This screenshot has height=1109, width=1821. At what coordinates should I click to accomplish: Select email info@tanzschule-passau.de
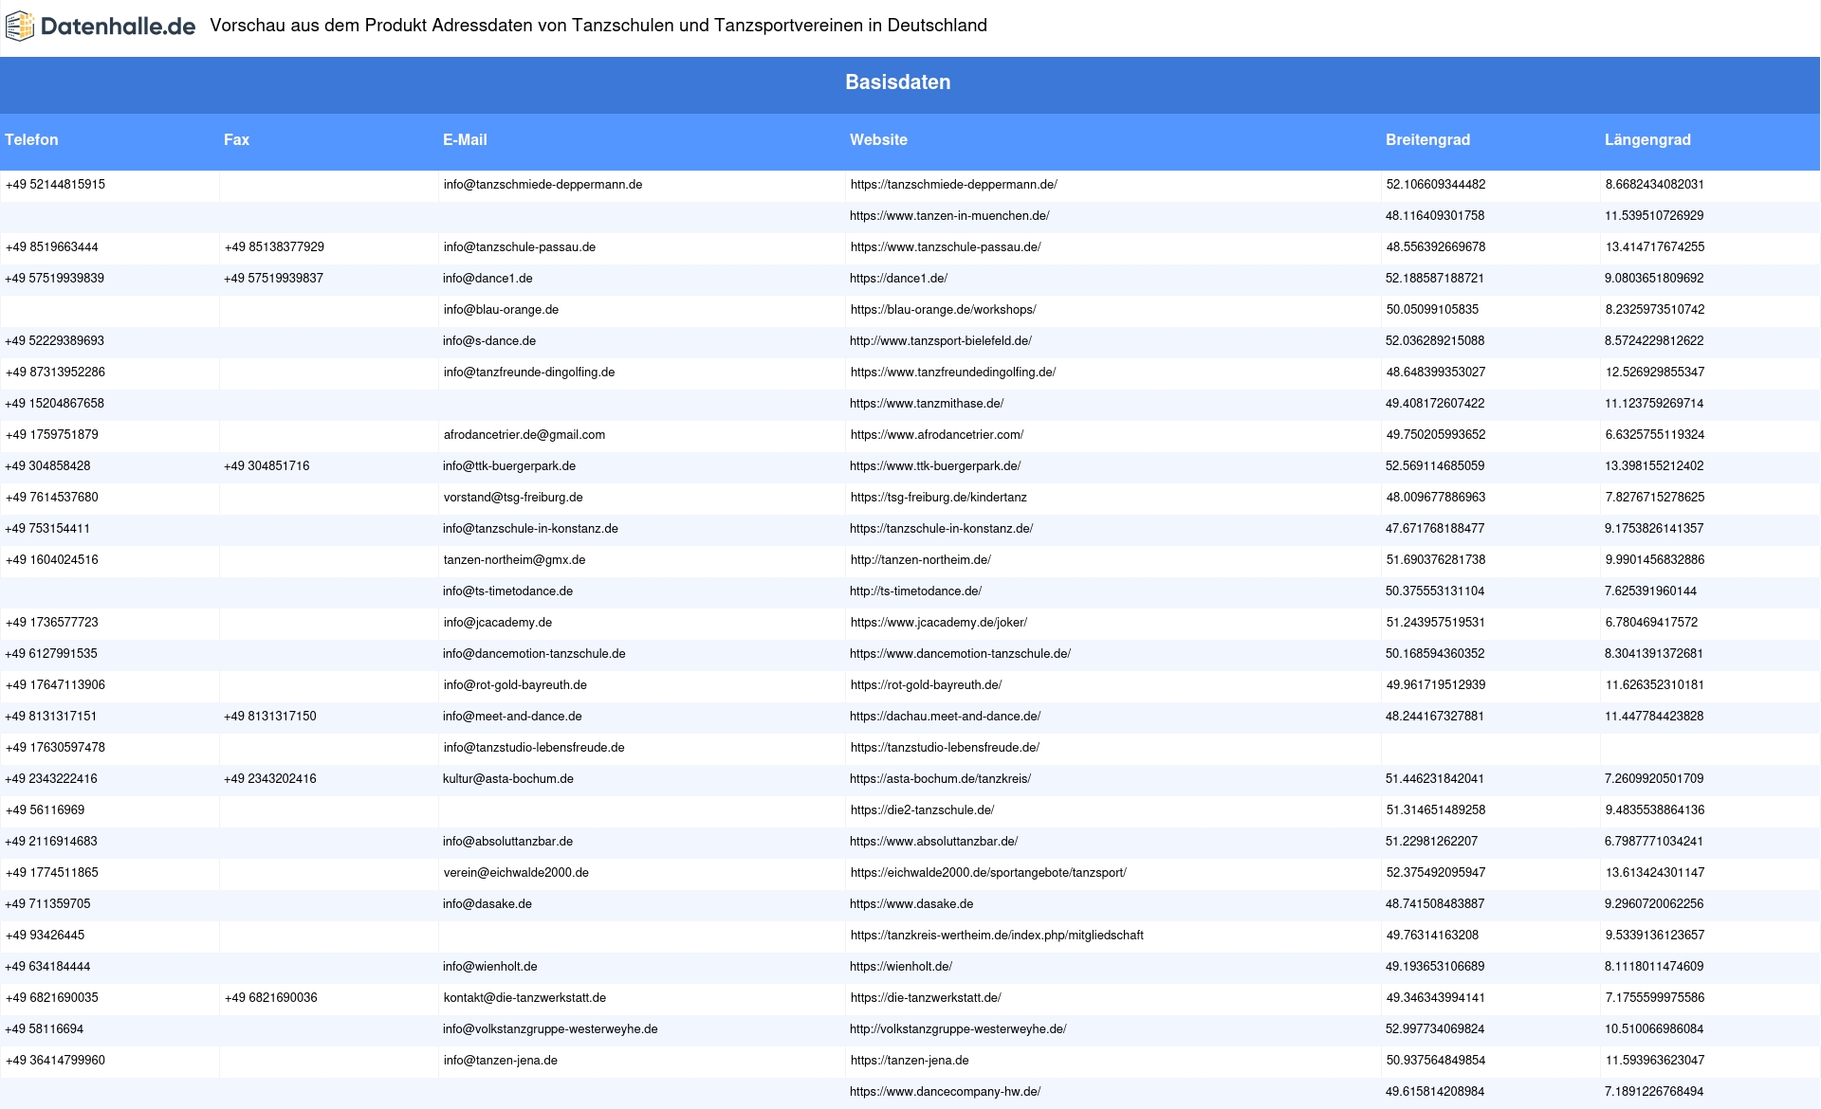click(x=519, y=247)
